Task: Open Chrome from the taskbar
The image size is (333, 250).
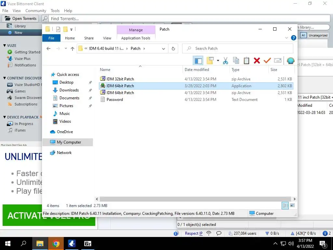Action: point(56,243)
